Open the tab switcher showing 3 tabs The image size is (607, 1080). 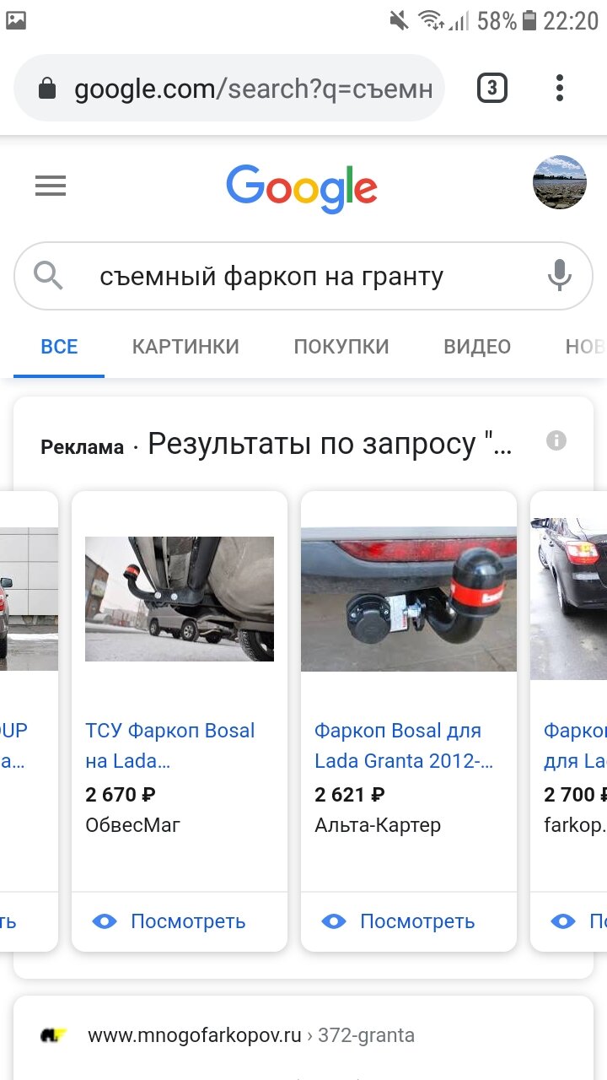pyautogui.click(x=492, y=88)
